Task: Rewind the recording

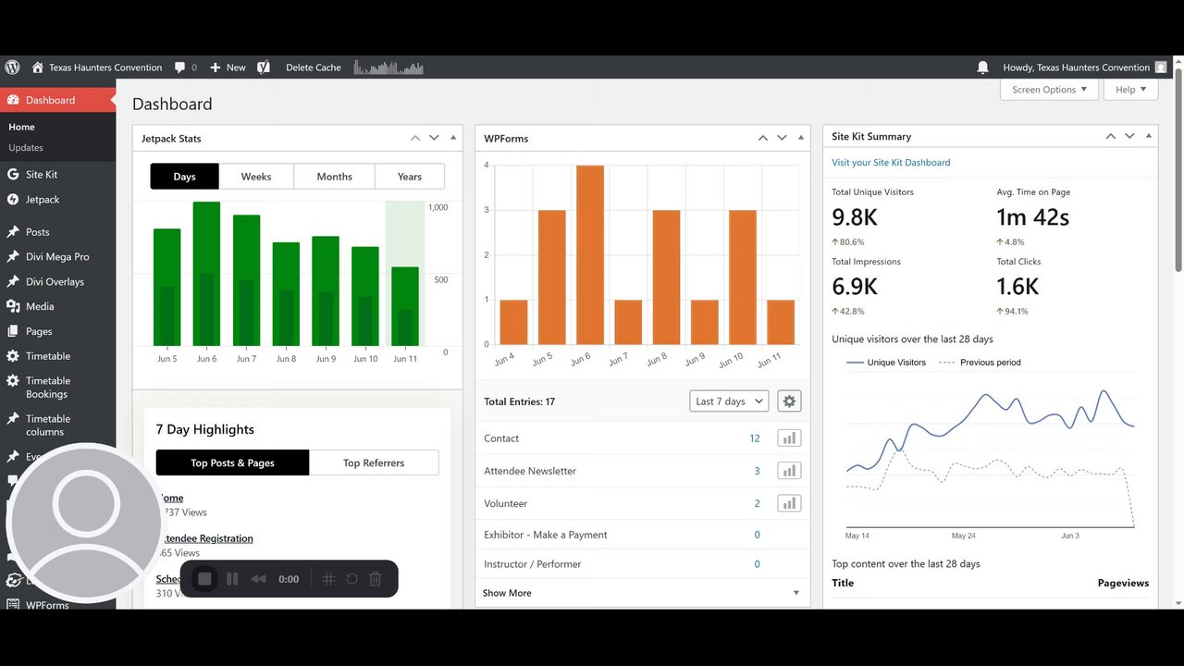Action: pos(259,579)
